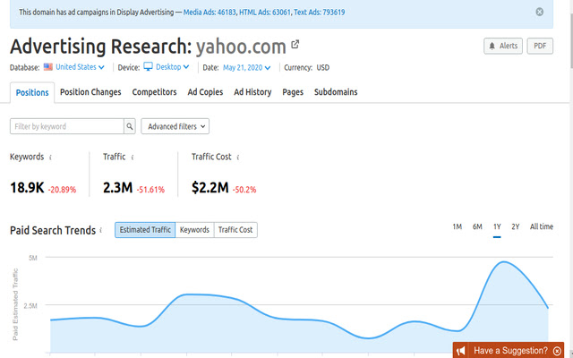This screenshot has width=573, height=358.
Task: Dismiss the Display Advertising banner
Action: (x=539, y=12)
